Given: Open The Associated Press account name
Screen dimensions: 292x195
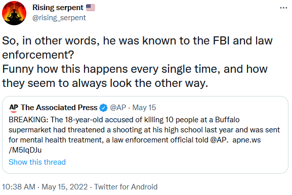Looking at the screenshot, I should point(59,108).
